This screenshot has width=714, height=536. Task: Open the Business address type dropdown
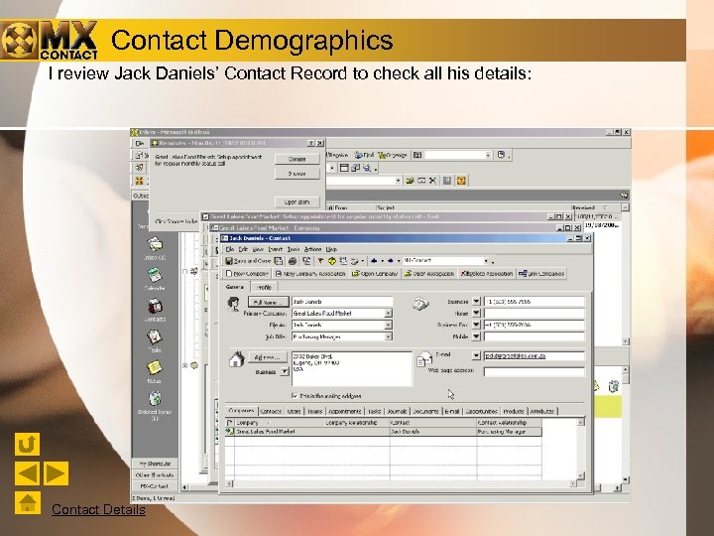click(285, 372)
